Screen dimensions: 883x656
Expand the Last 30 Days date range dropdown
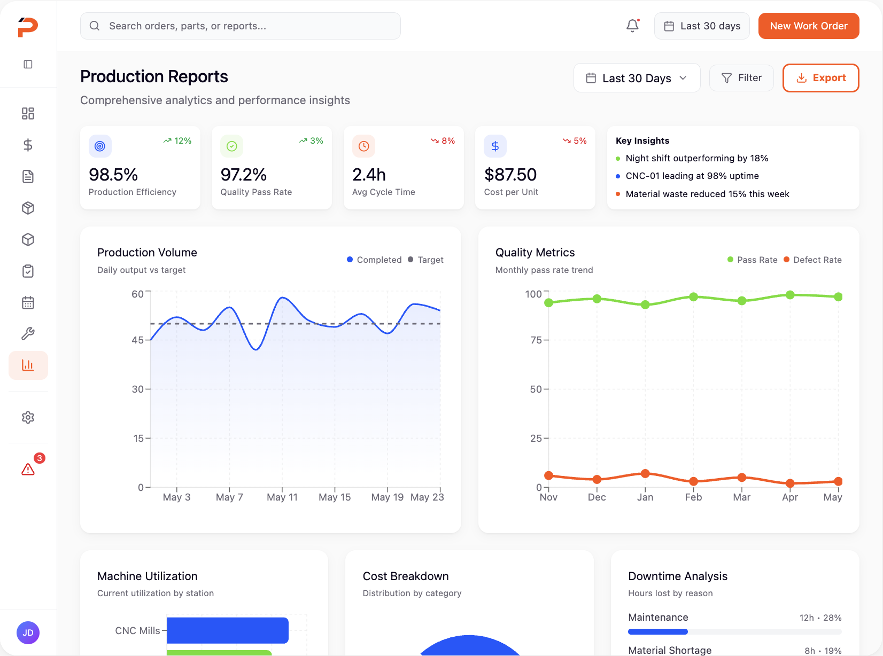pyautogui.click(x=636, y=78)
